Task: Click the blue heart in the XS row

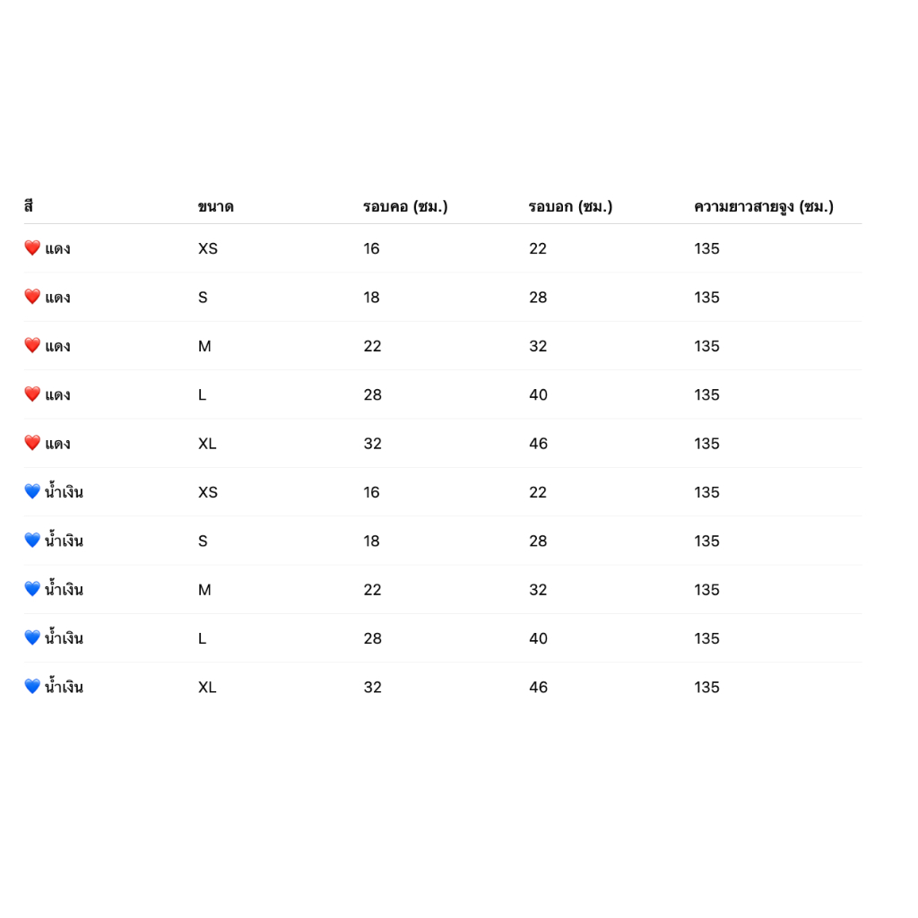Action: pyautogui.click(x=32, y=492)
